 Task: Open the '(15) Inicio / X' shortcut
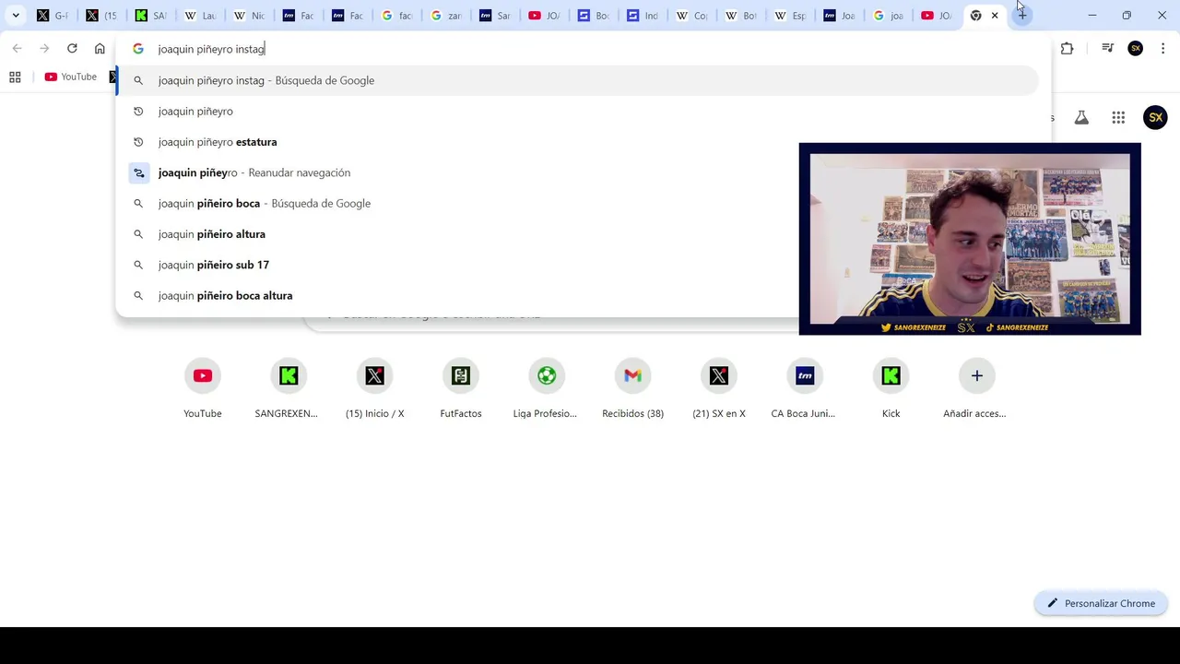pos(375,390)
